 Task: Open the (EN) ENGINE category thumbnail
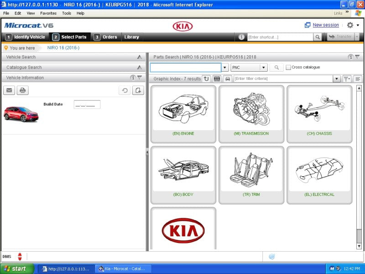[183, 114]
